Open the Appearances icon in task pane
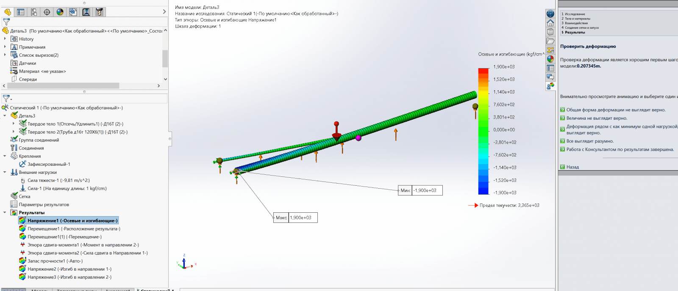 tap(550, 59)
